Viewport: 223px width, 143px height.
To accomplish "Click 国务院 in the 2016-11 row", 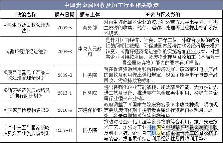I will (x=90, y=130).
